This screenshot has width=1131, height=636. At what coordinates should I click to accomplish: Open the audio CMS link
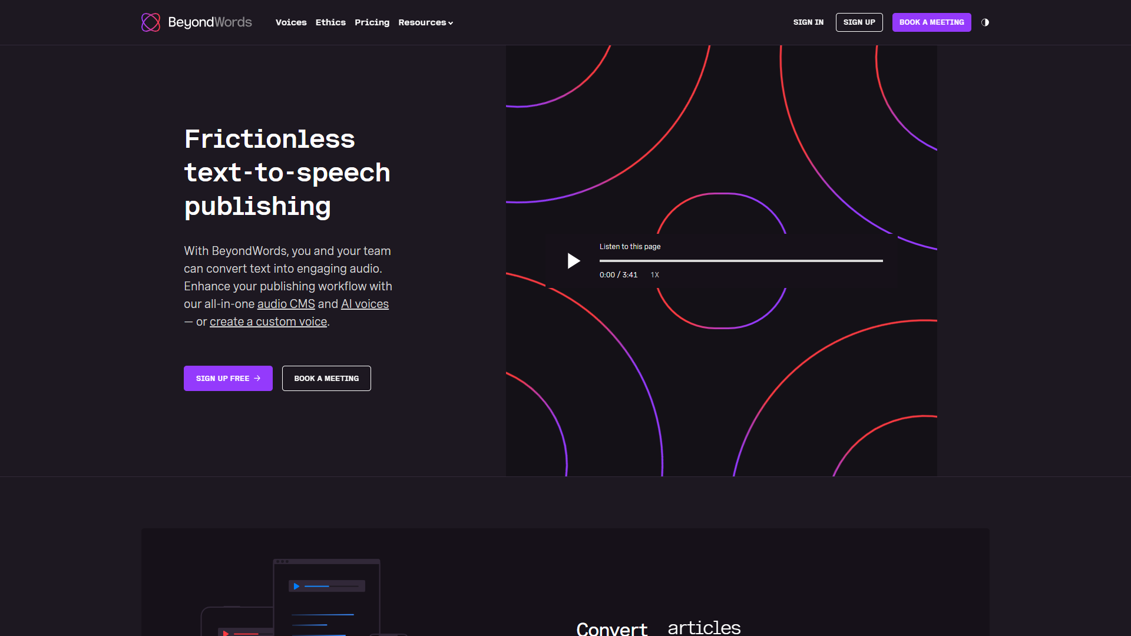[x=286, y=304]
